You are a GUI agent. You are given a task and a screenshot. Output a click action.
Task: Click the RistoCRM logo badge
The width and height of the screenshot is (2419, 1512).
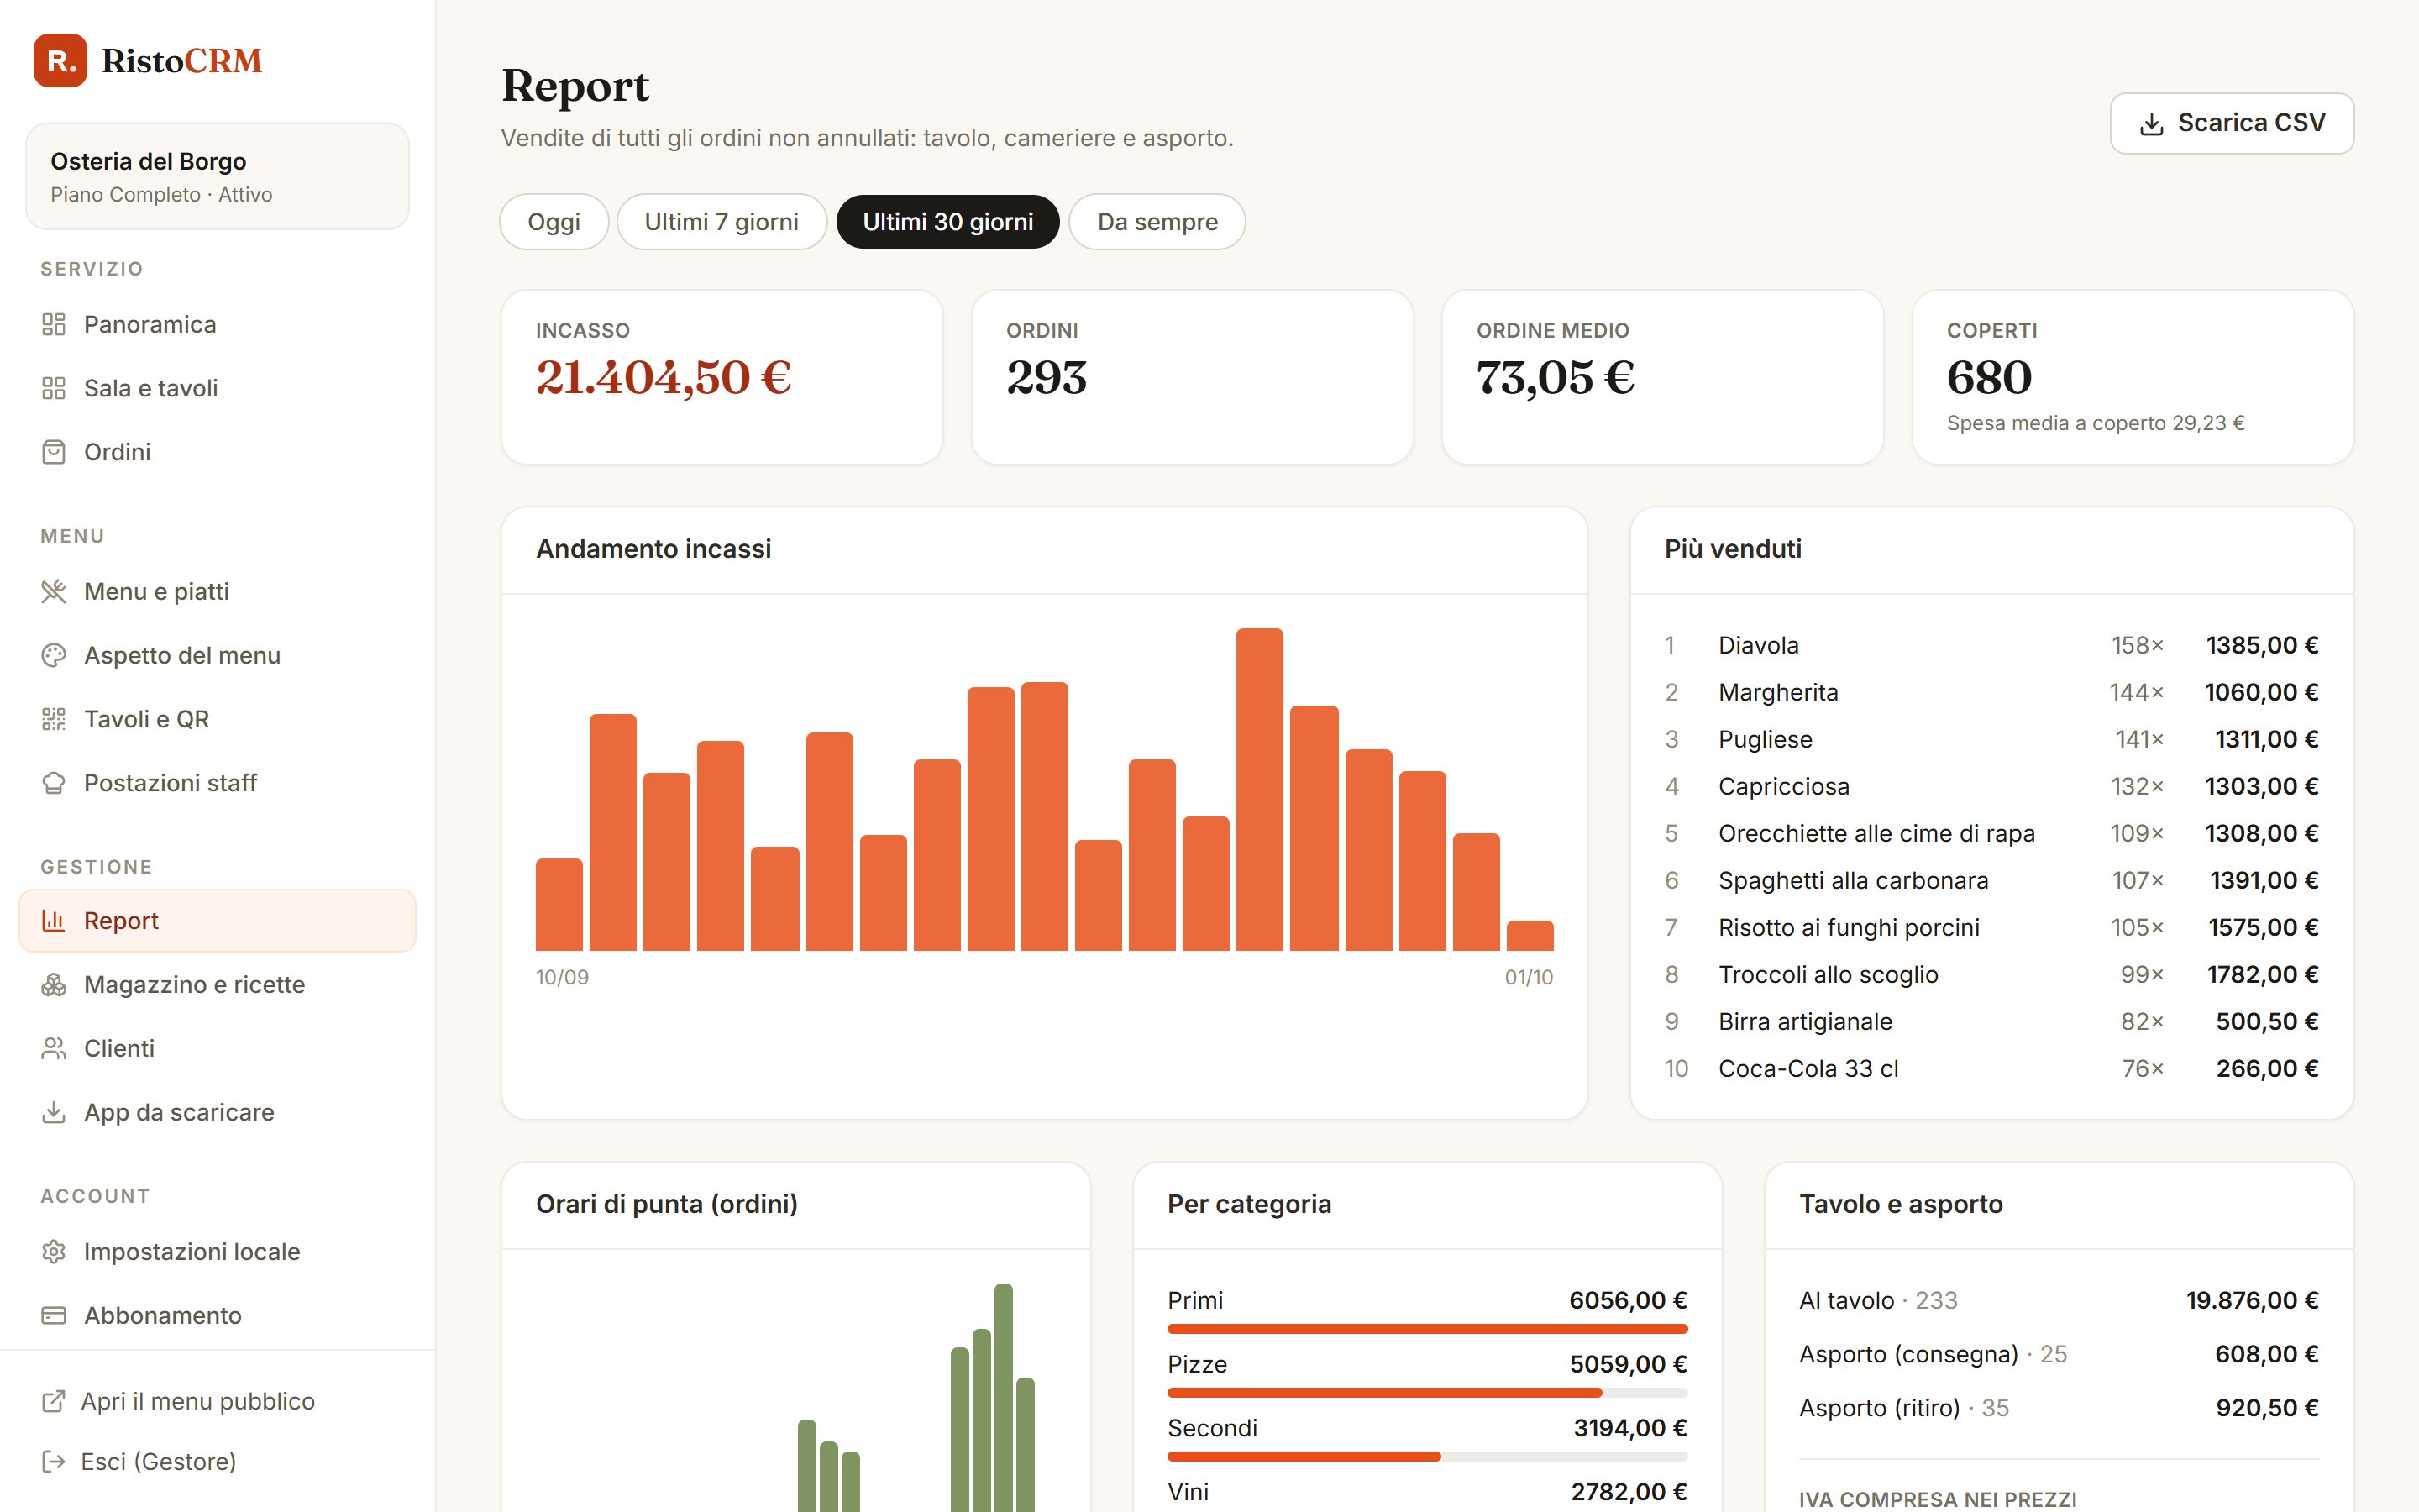[60, 61]
